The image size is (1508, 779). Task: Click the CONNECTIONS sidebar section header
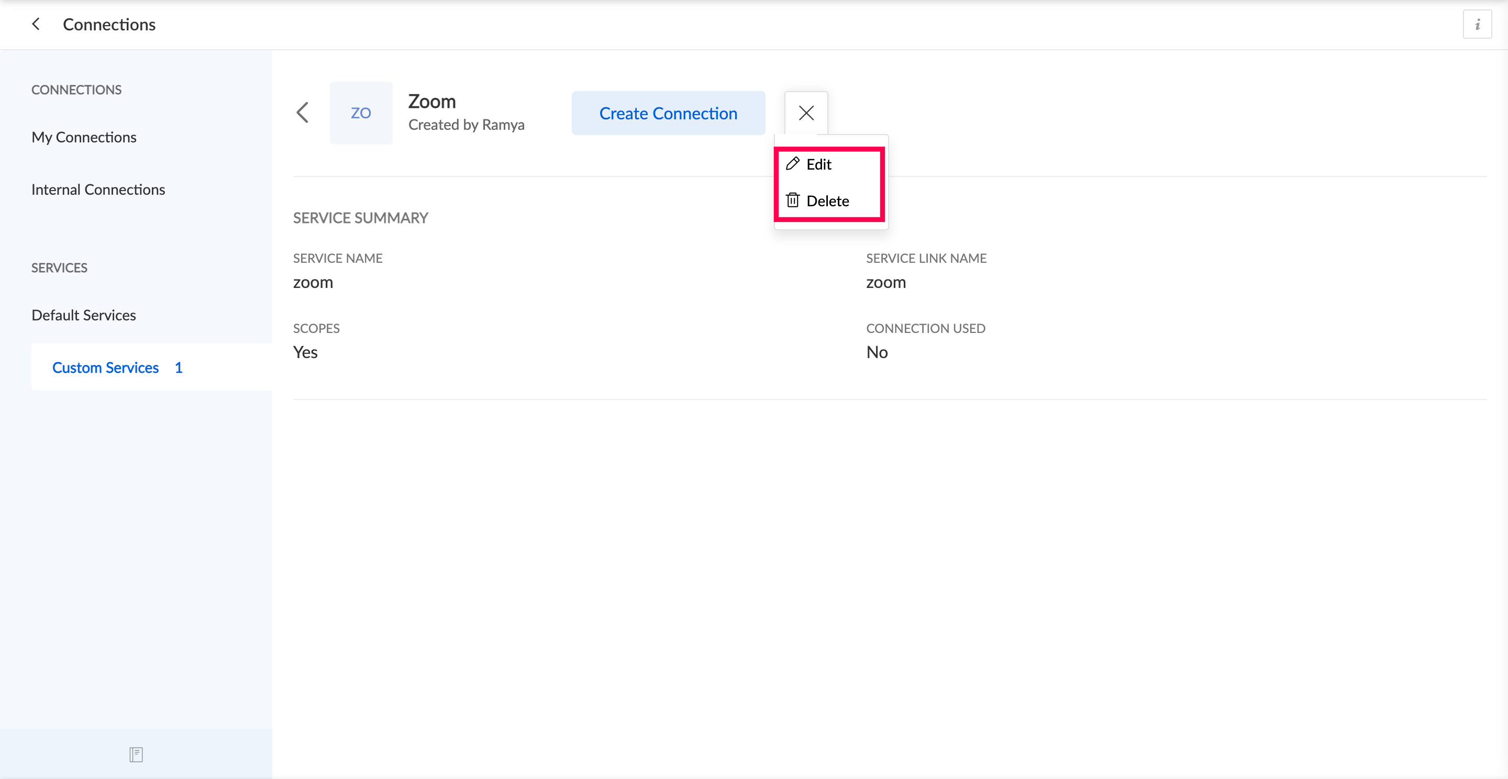point(76,90)
